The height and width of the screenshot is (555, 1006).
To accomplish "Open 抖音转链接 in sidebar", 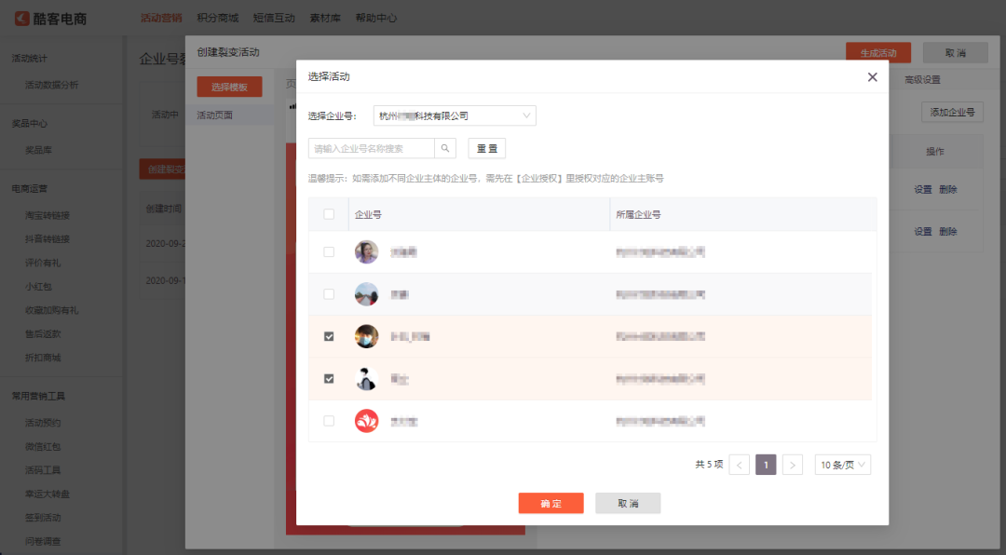I will coord(48,238).
